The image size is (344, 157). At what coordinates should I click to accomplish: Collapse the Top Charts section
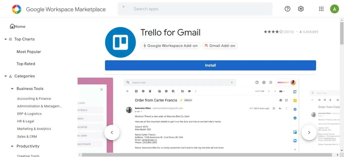pos(6,39)
